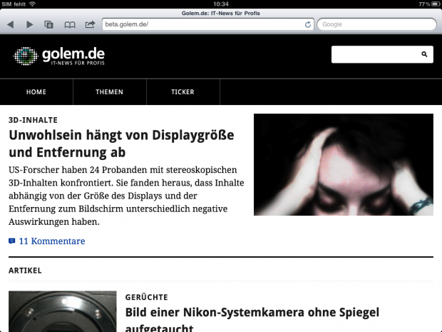442x332 pixels.
Task: Select the '3D-INHALTE' category label
Action: tap(33, 120)
